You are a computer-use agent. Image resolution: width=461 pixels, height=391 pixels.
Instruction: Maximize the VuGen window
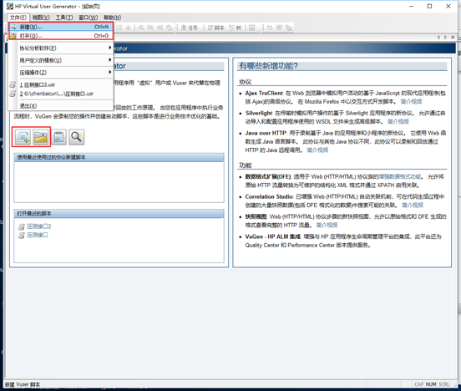(429, 6)
